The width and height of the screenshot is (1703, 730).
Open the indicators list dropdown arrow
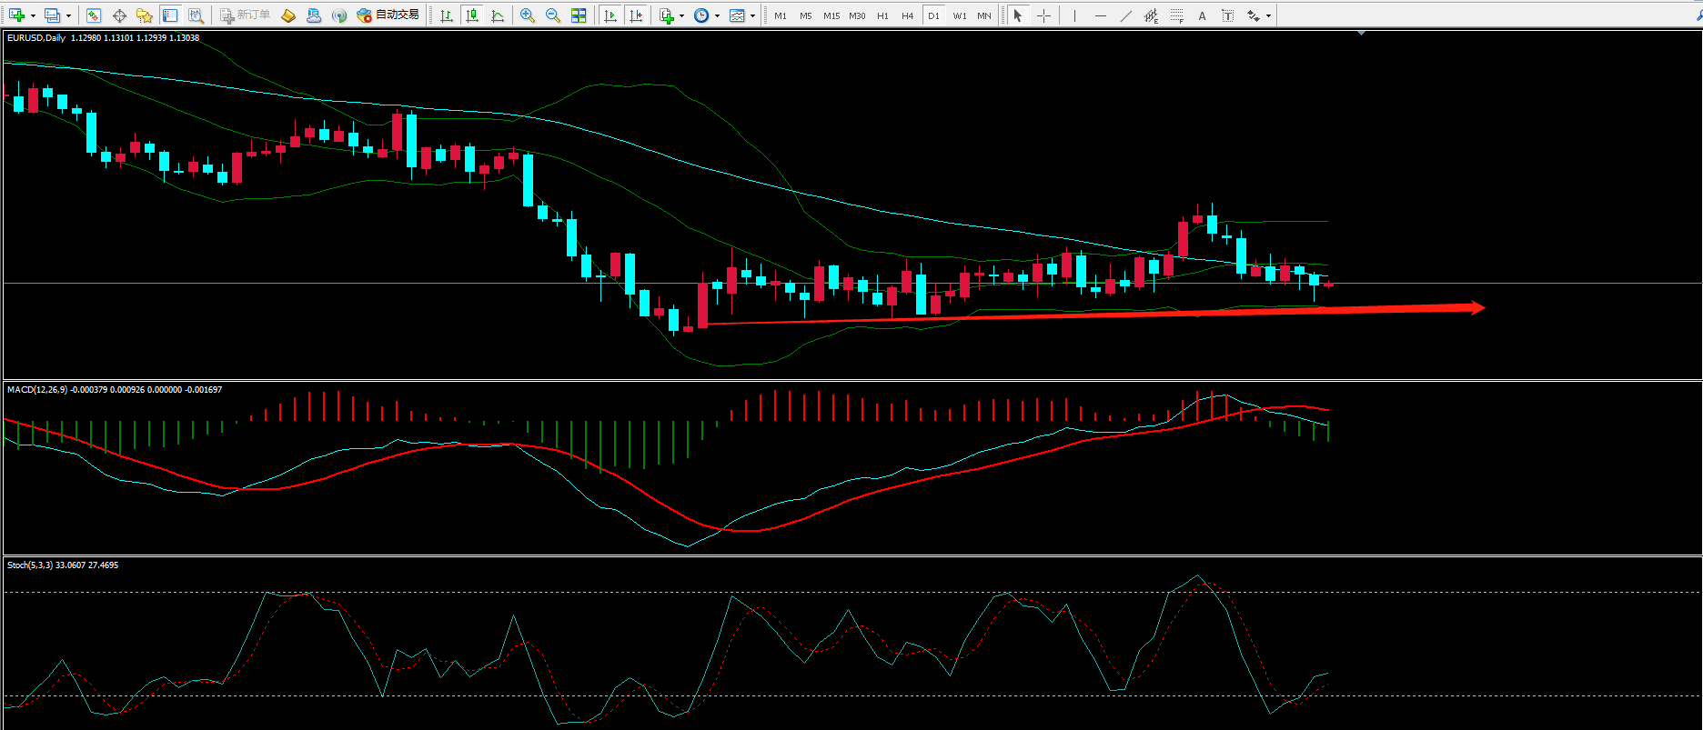tap(681, 15)
